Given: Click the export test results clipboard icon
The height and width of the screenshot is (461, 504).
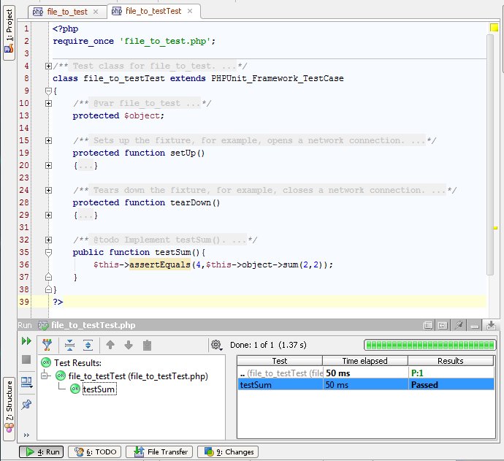Looking at the screenshot, I should (147, 346).
